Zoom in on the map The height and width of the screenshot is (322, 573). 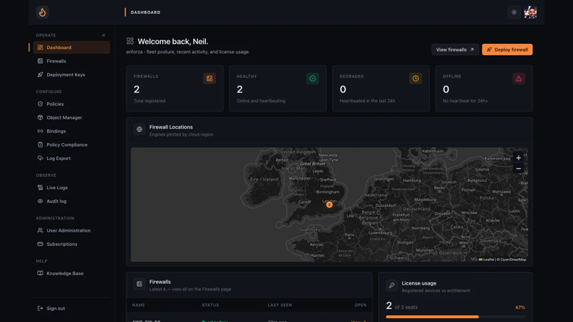[518, 158]
